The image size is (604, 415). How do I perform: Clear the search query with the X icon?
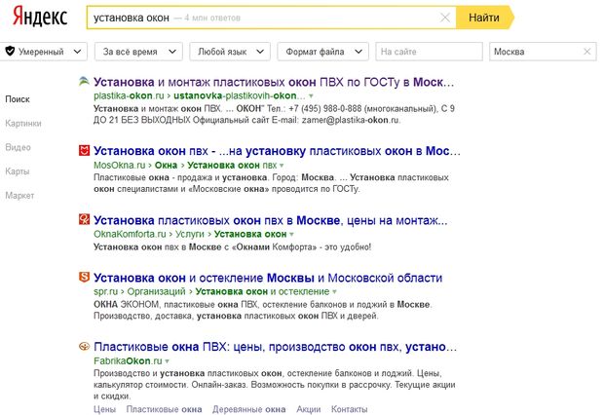(x=445, y=18)
